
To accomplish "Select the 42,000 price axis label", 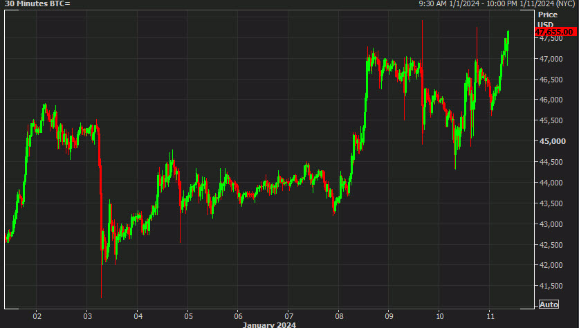I will point(551,265).
